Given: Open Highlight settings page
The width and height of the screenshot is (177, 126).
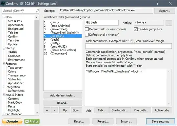Looking at the screenshot, I should 14,110.
